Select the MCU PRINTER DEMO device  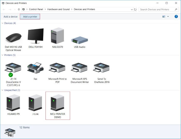click(57, 103)
